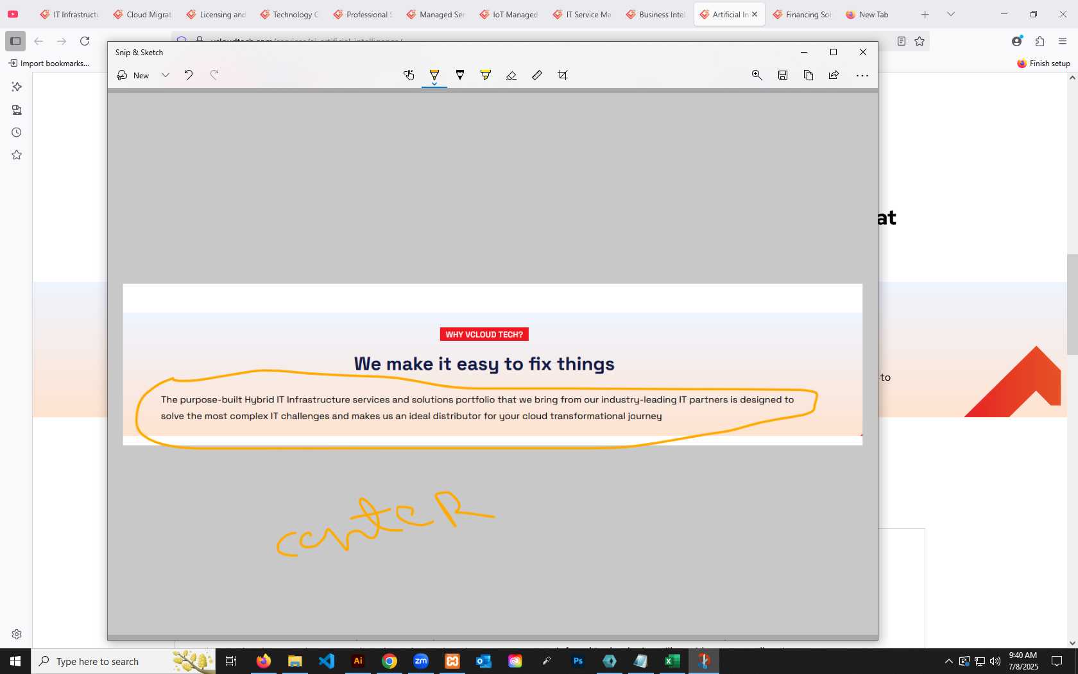
Task: Expand Ballpoint pen options chevron
Action: point(434,84)
